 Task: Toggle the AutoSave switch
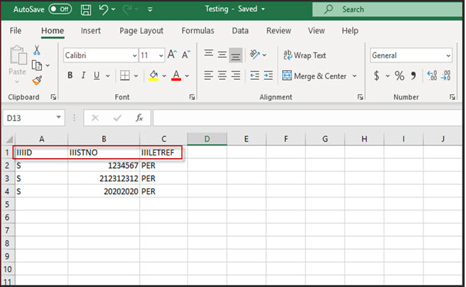[x=60, y=10]
